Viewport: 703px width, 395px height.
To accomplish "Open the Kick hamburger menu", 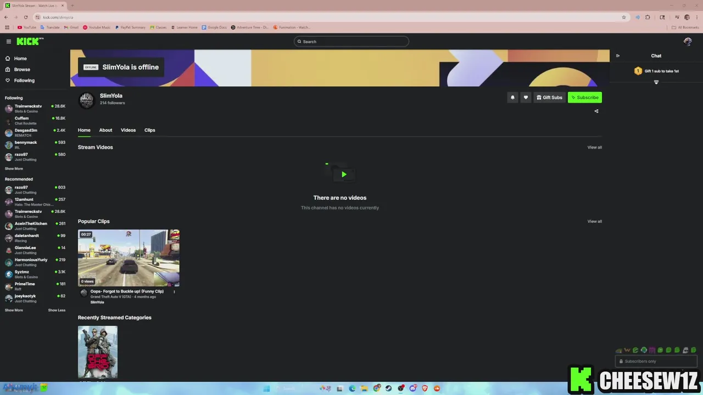I will coord(9,42).
